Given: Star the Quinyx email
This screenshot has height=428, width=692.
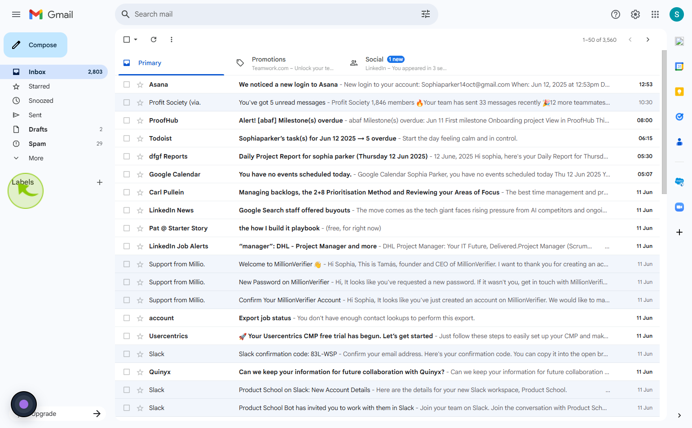Looking at the screenshot, I should 140,372.
